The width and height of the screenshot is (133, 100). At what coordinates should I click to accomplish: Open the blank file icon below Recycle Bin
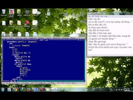(4, 24)
